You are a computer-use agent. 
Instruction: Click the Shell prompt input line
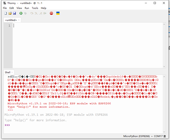click(83, 125)
